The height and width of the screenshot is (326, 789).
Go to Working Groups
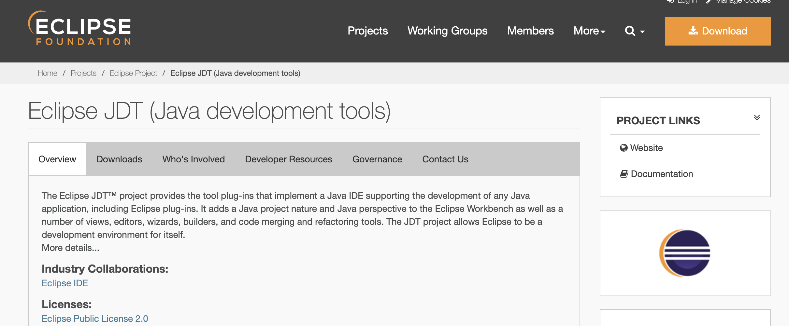[447, 31]
